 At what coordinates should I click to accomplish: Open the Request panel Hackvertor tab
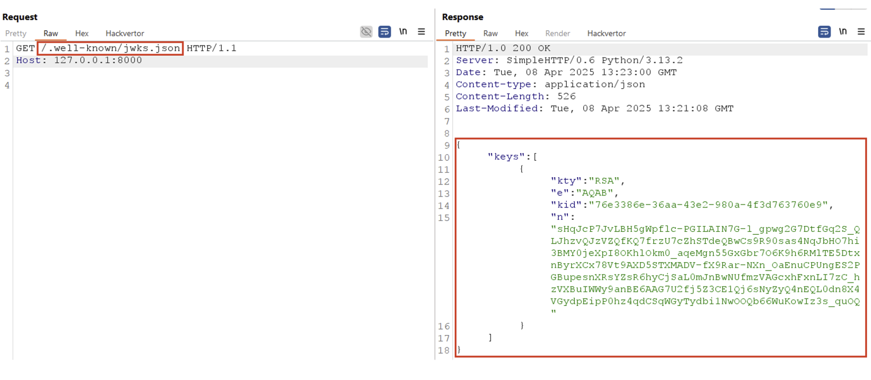[x=125, y=34]
